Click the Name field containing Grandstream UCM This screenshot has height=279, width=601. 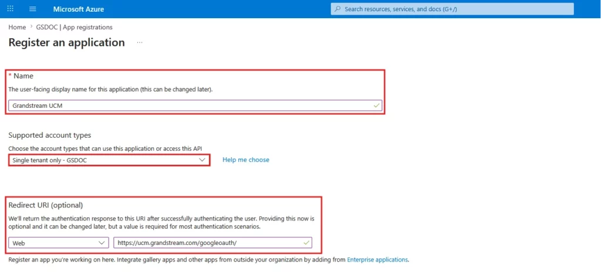pyautogui.click(x=195, y=106)
